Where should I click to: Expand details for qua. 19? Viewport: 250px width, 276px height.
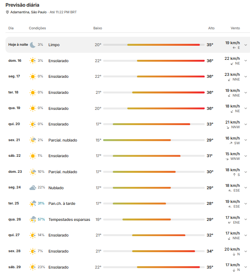click(x=246, y=108)
